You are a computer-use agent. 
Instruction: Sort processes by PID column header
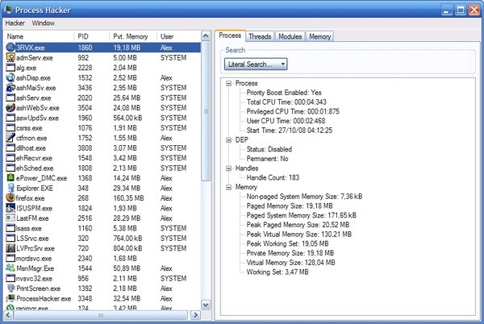(86, 36)
